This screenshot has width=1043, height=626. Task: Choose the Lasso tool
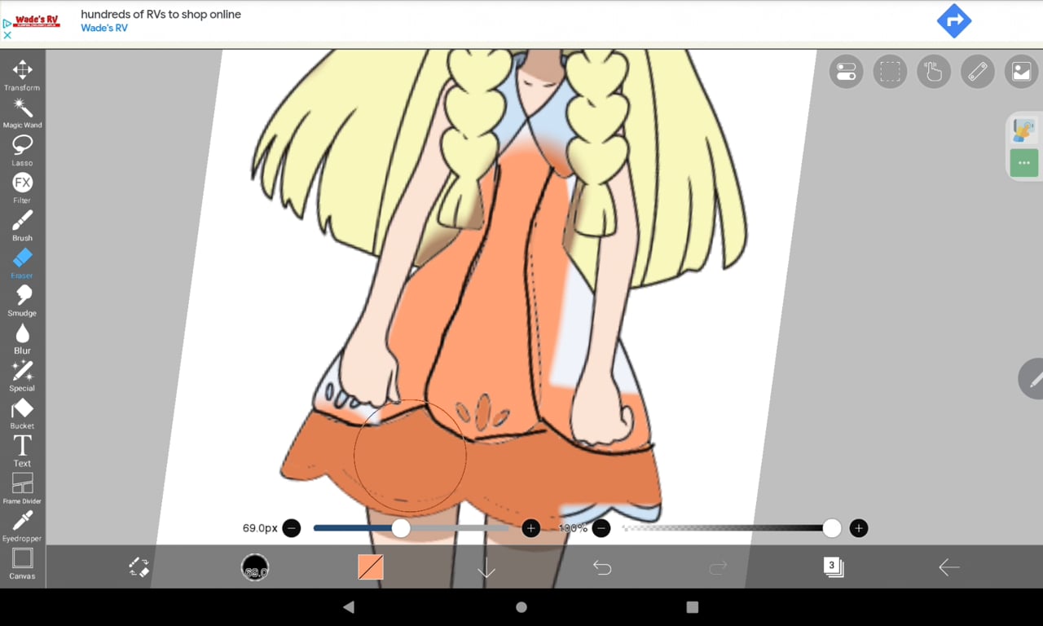pyautogui.click(x=22, y=150)
